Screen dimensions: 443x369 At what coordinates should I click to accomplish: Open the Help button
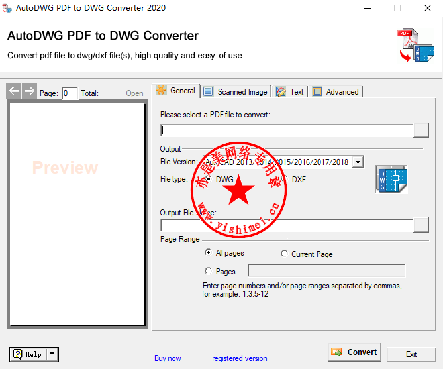(28, 354)
